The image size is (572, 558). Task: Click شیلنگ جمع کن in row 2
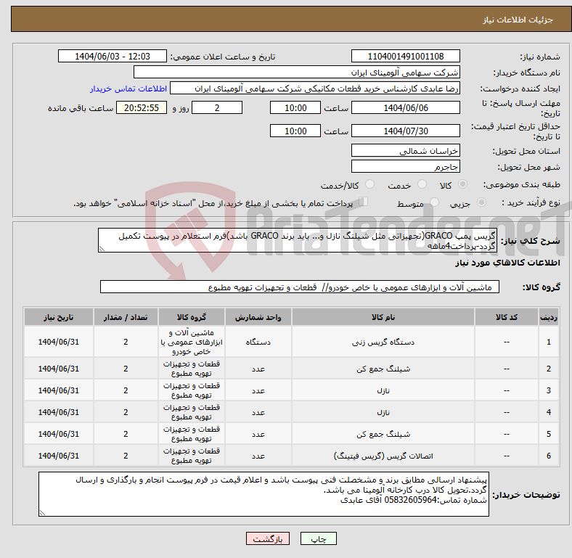pos(383,369)
